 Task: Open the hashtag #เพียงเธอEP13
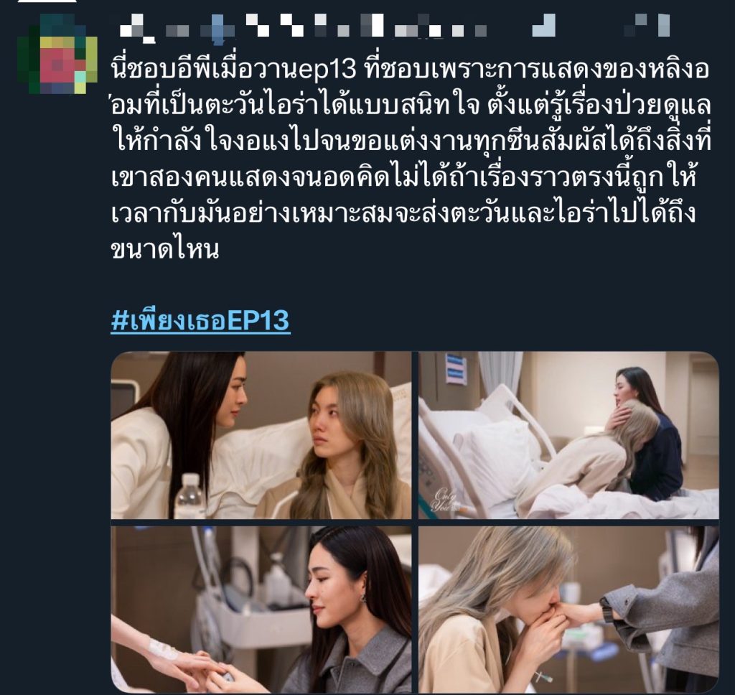tap(201, 321)
